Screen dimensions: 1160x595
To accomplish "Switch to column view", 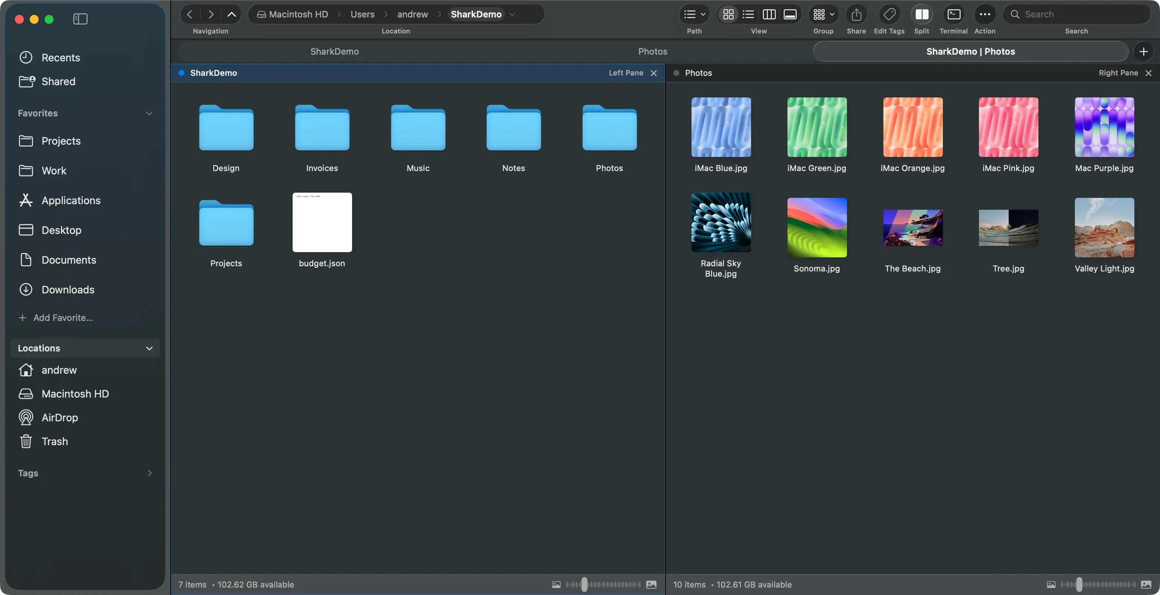I will click(769, 15).
